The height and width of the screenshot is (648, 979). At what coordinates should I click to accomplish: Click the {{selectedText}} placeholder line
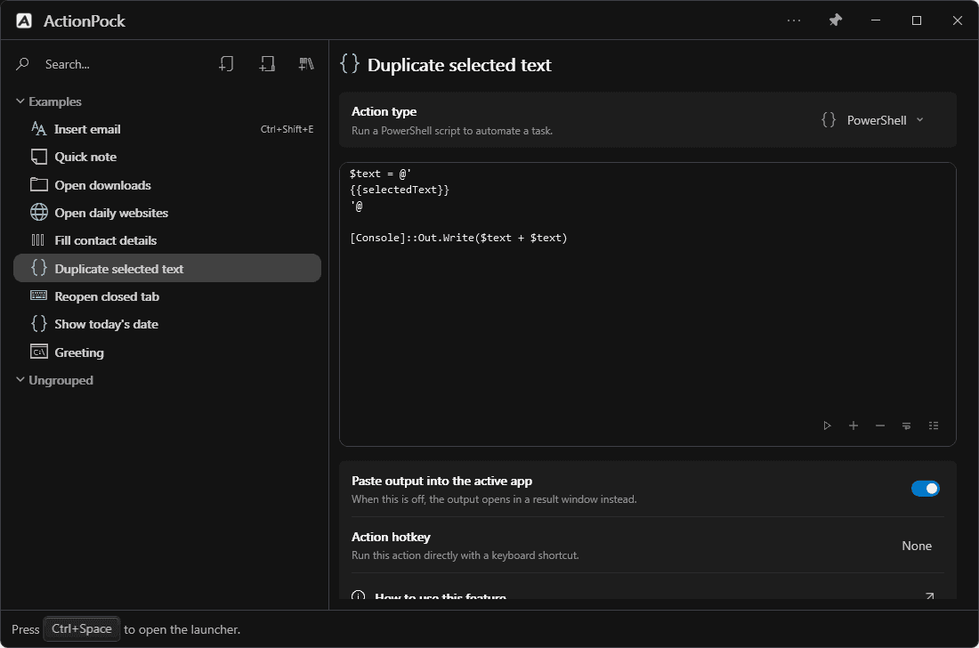400,190
